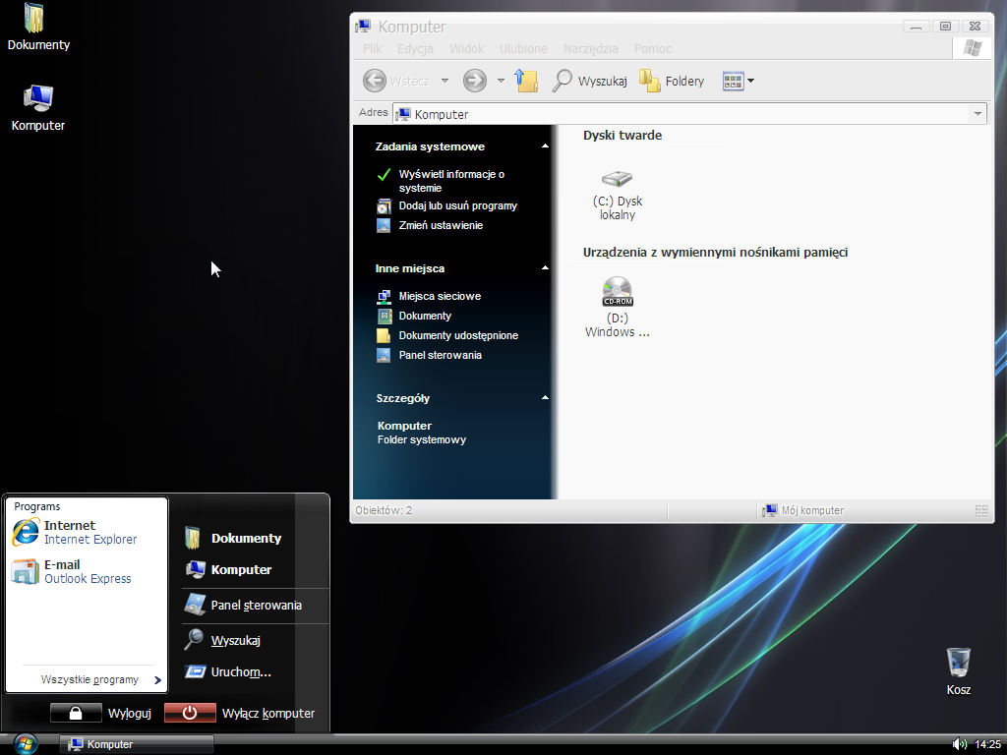
Task: Click the Dokumenty udostępnione folder icon
Action: point(384,335)
